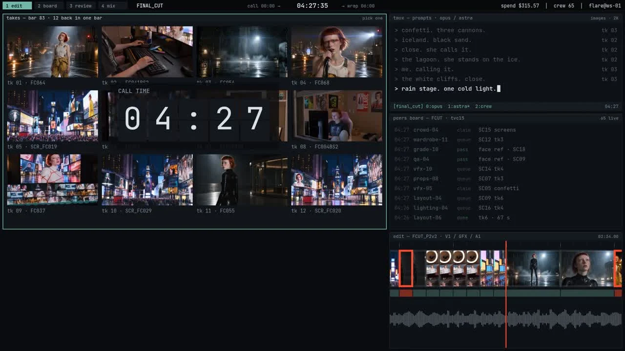Go to the '3 review' tab
This screenshot has height=351, width=625.
click(80, 6)
